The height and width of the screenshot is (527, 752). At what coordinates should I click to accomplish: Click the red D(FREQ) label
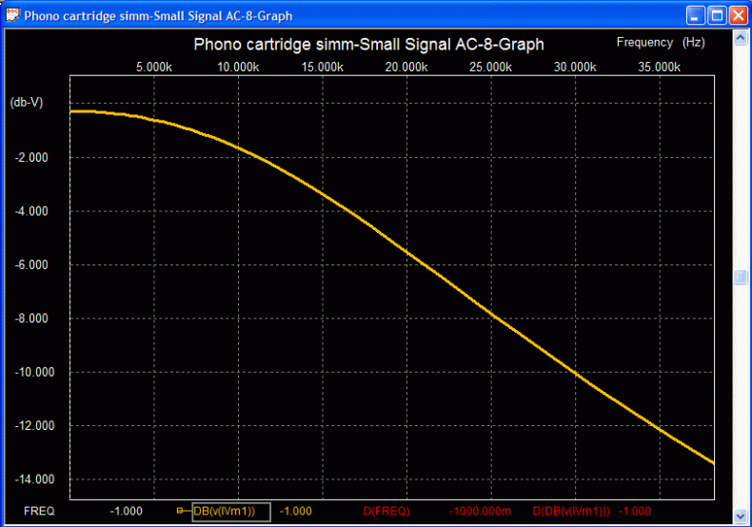(386, 511)
